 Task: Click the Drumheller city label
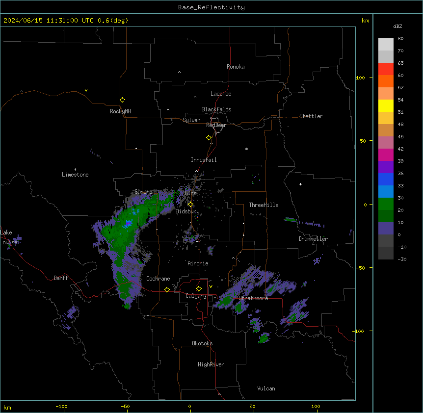click(313, 239)
